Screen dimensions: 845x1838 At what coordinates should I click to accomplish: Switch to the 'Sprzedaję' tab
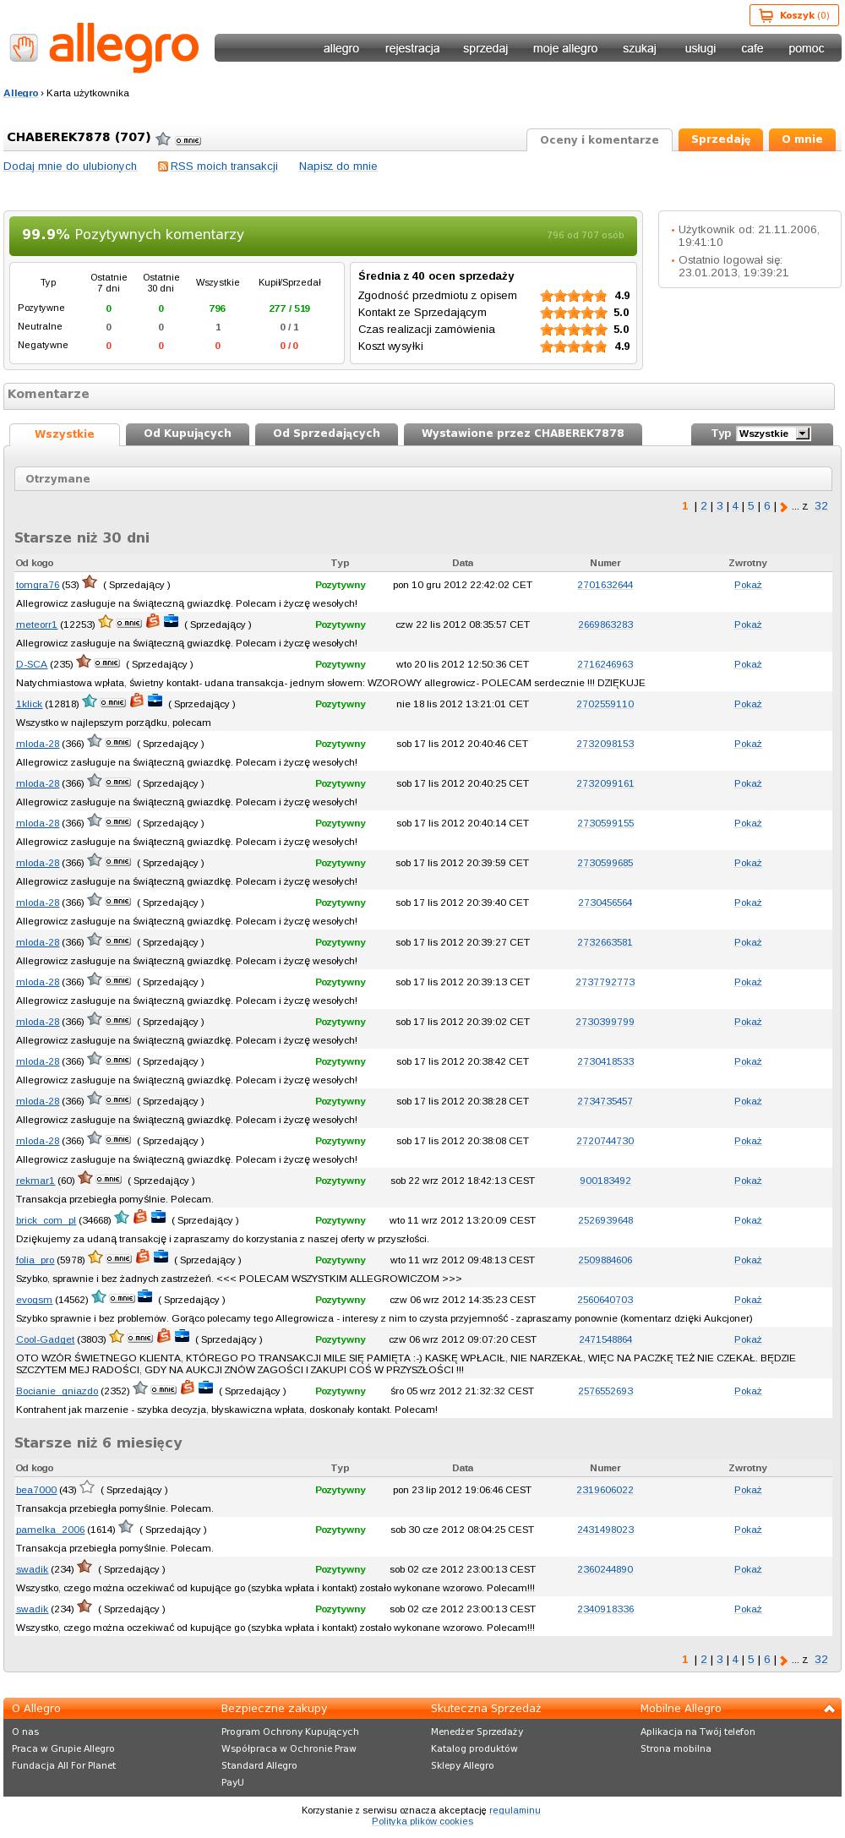[x=721, y=139]
